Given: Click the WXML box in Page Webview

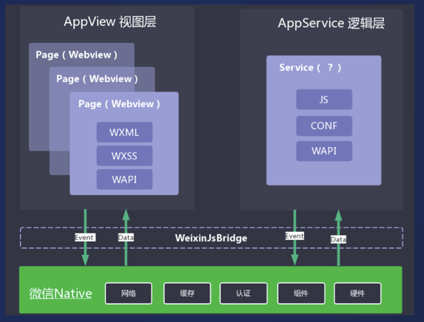Looking at the screenshot, I should click(x=124, y=132).
